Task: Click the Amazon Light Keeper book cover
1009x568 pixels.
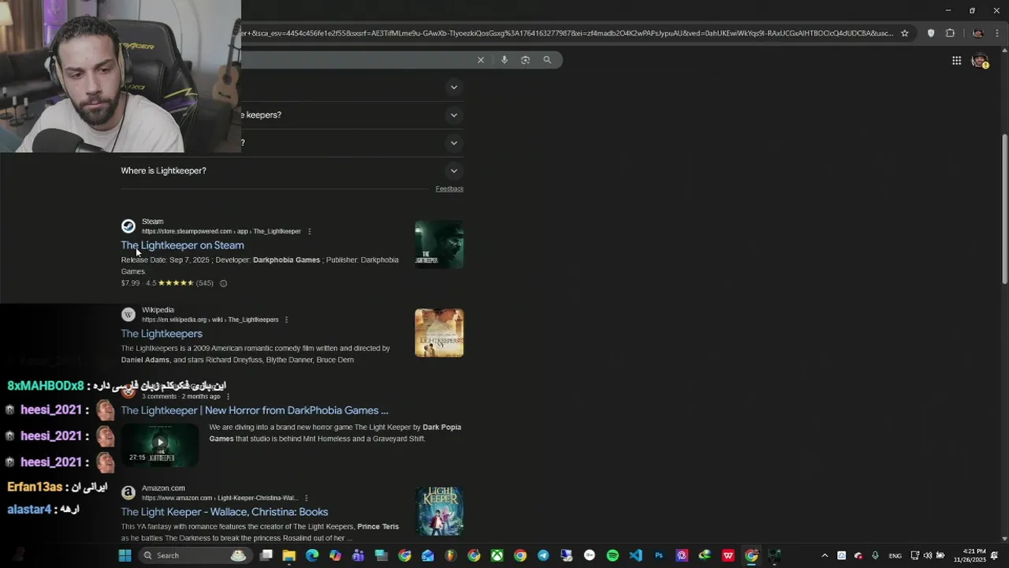Action: (439, 511)
